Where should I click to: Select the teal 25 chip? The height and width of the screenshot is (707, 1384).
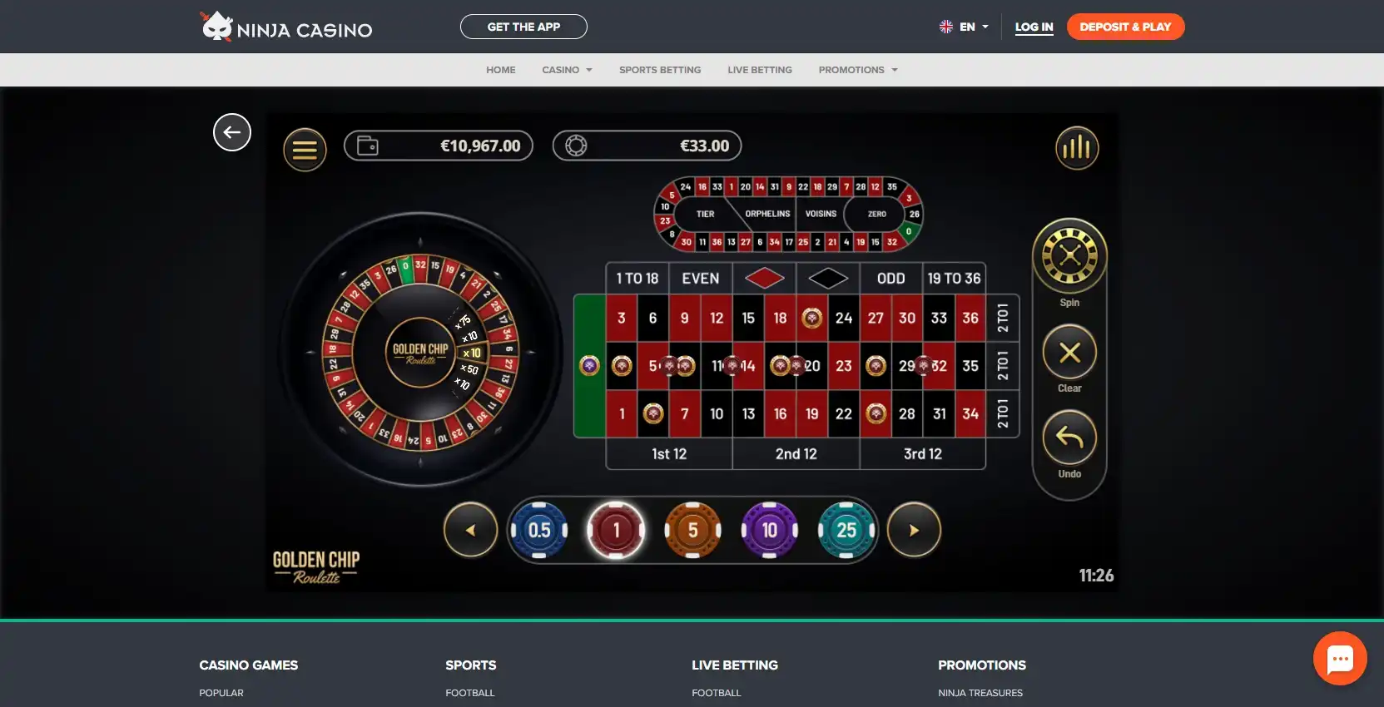pyautogui.click(x=846, y=530)
